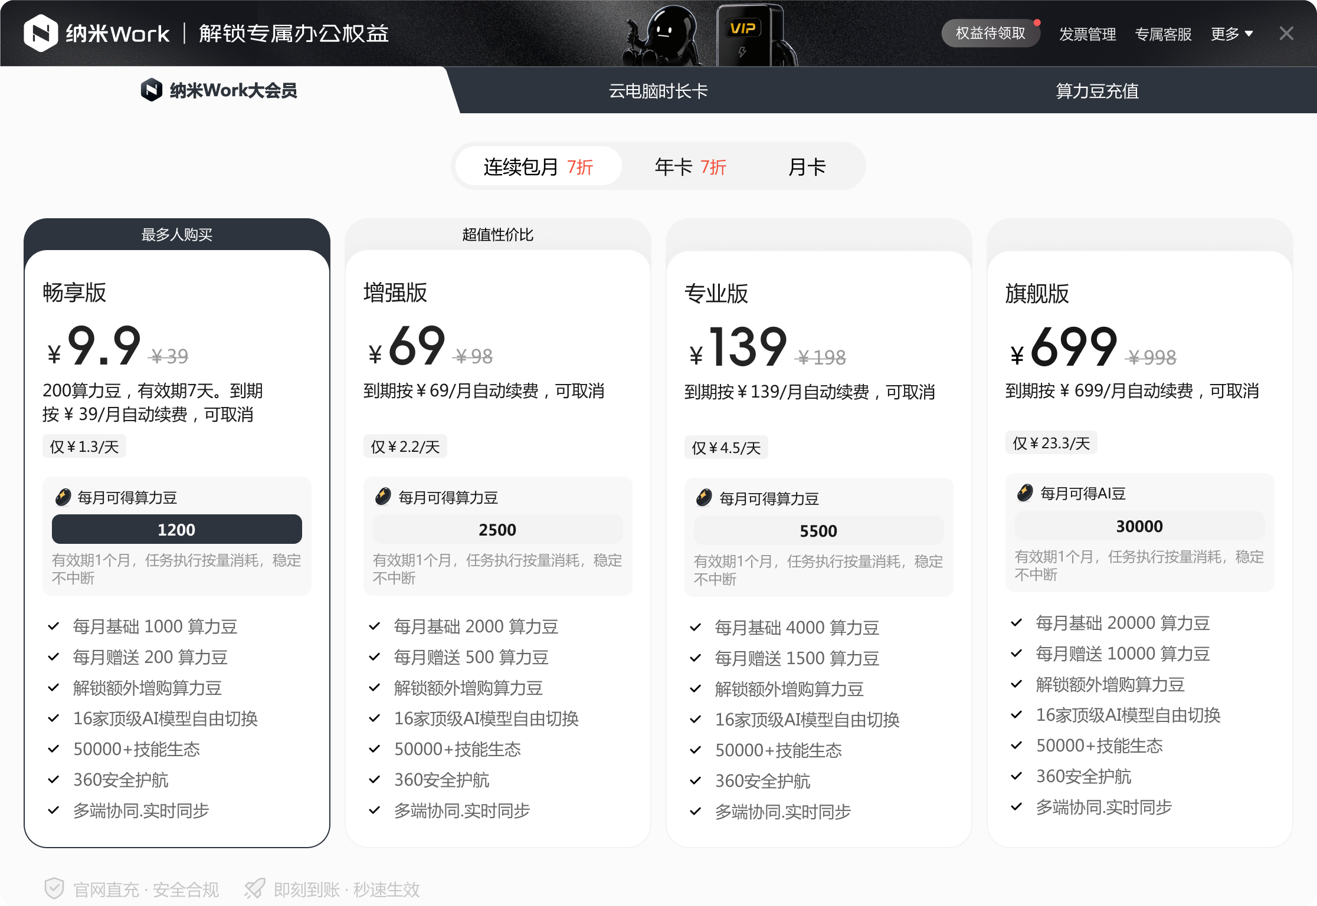Click the 超值性价比 banner label
1317x906 pixels.
coord(498,234)
